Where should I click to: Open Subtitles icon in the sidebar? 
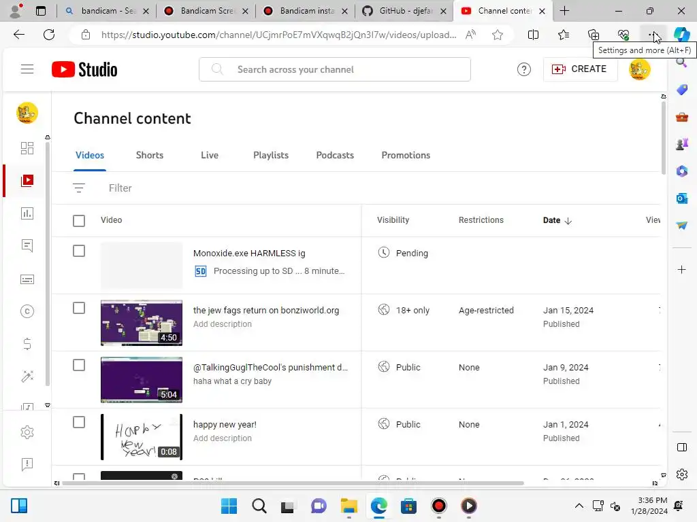[x=27, y=279]
